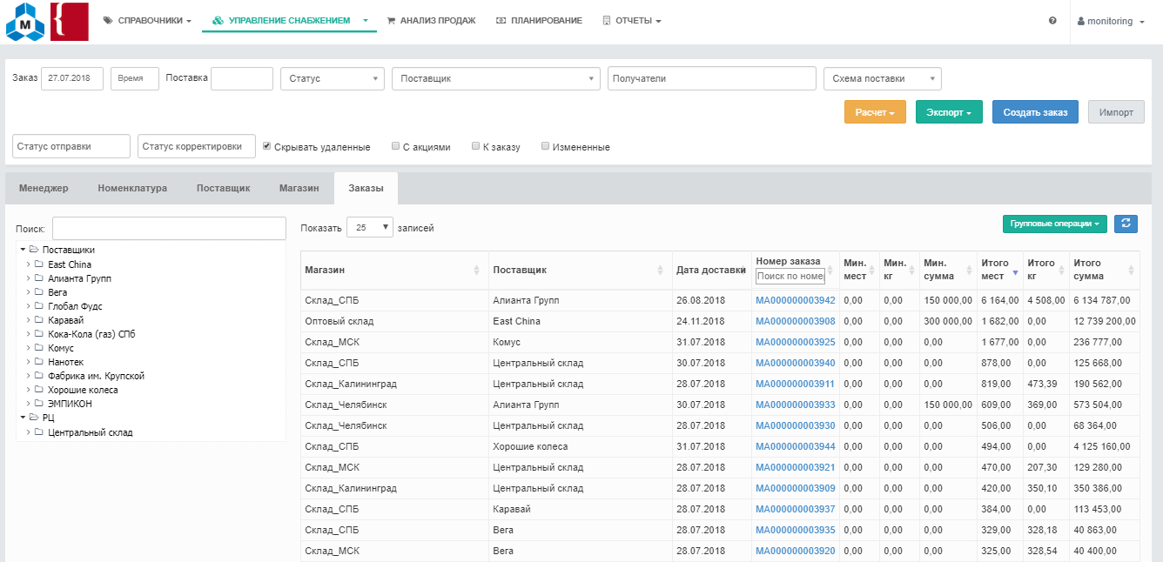The height and width of the screenshot is (562, 1163).
Task: Click the blue M cube logo
Action: (24, 23)
